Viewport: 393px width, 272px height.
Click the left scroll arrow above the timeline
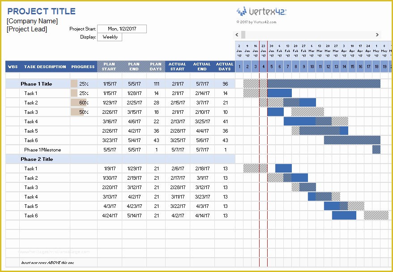[x=237, y=35]
